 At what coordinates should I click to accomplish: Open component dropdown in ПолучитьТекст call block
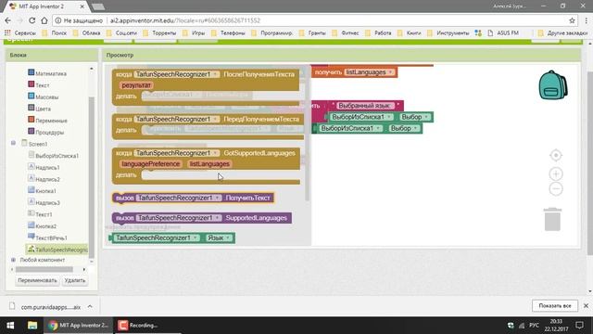coord(218,198)
